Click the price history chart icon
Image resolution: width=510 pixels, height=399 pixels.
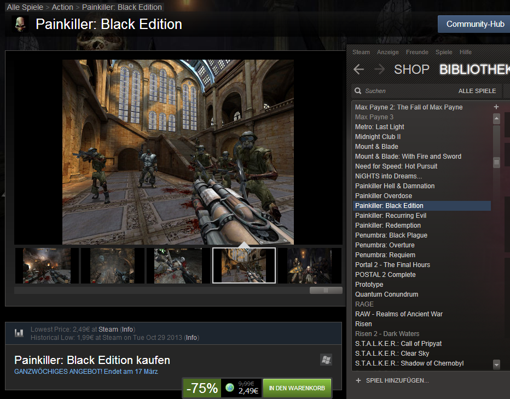coord(19,333)
